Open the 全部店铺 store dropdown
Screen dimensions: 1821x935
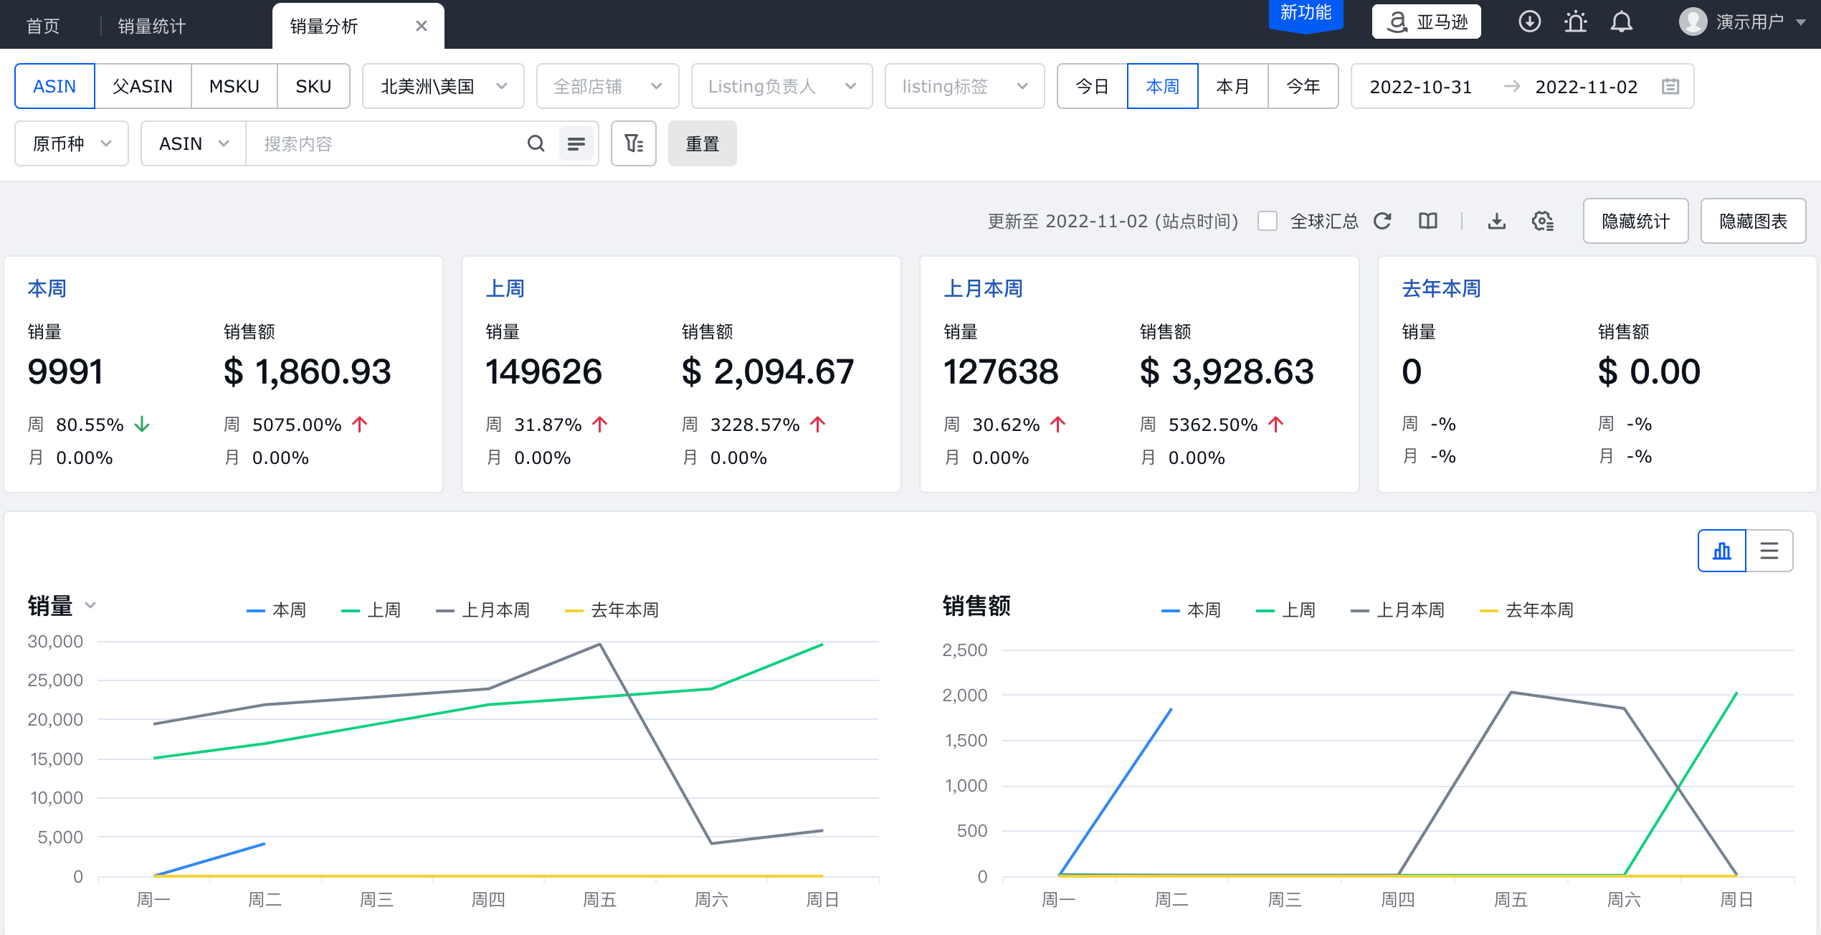pyautogui.click(x=608, y=86)
